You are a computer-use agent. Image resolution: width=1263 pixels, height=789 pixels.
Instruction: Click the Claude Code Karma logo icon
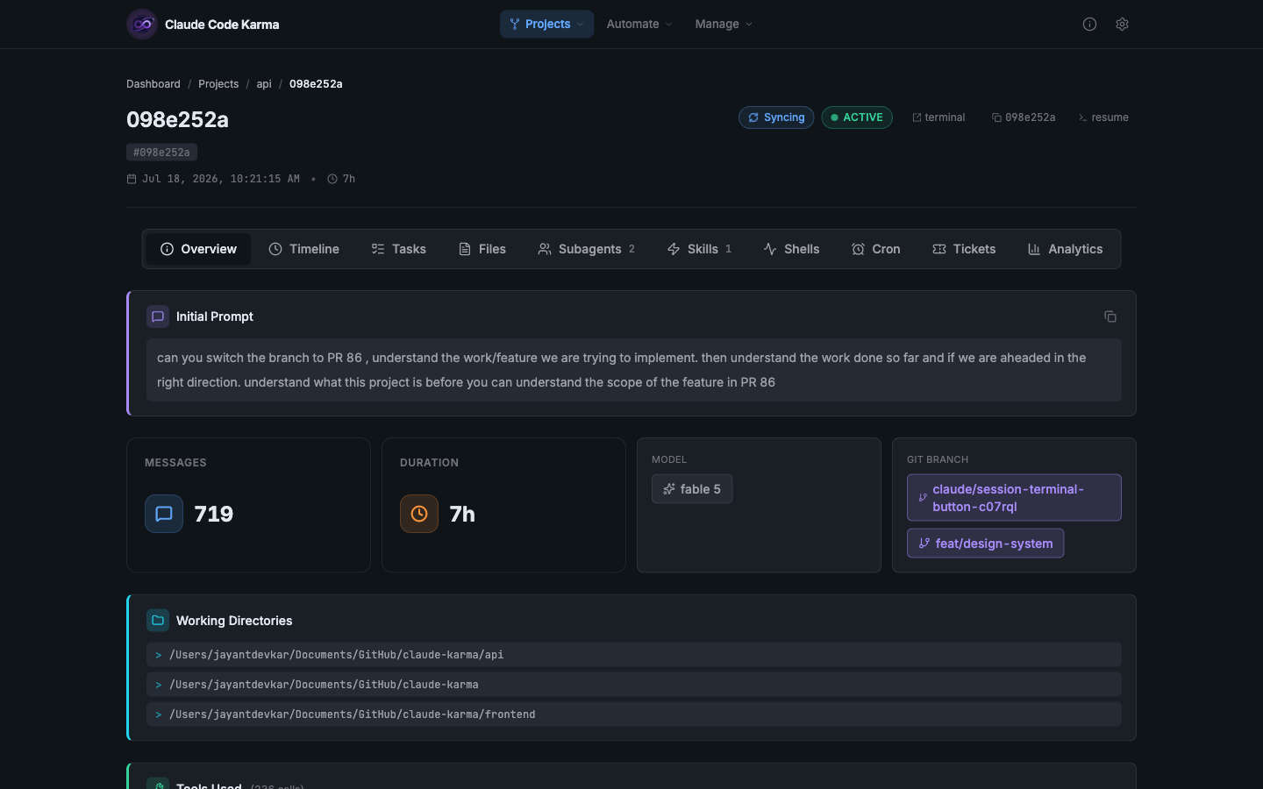[x=142, y=25]
